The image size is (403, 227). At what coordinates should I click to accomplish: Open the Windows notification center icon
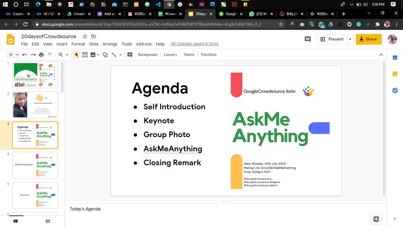click(x=393, y=4)
